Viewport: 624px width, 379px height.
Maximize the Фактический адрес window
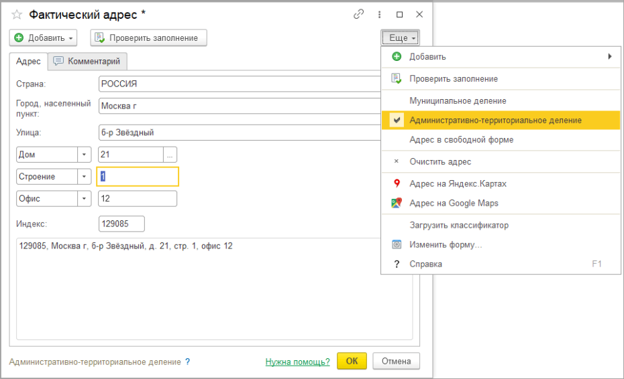pos(399,14)
